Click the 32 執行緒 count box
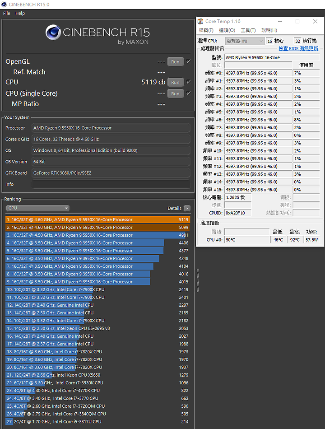This screenshot has height=429, width=325. tap(297, 41)
